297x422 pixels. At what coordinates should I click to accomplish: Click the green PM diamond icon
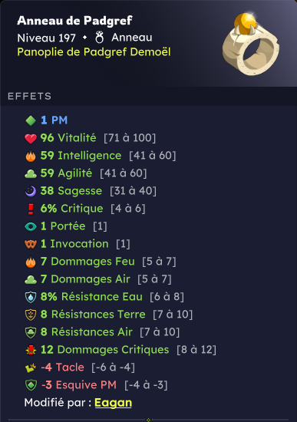pos(31,120)
